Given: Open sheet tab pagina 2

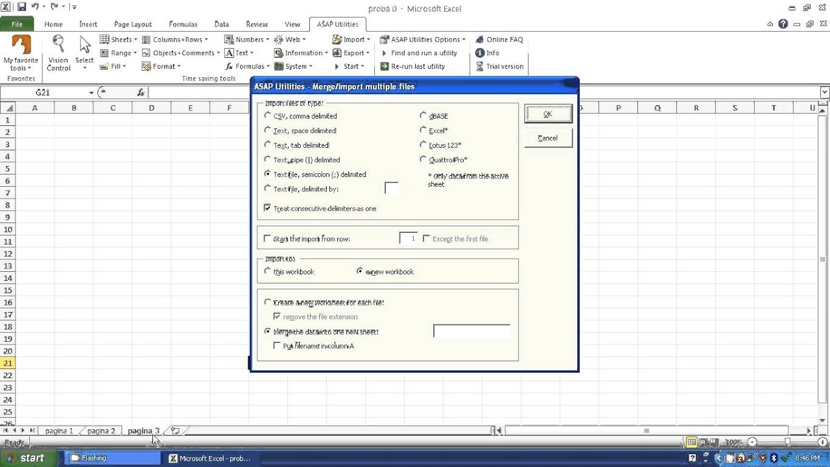Looking at the screenshot, I should click(x=101, y=431).
